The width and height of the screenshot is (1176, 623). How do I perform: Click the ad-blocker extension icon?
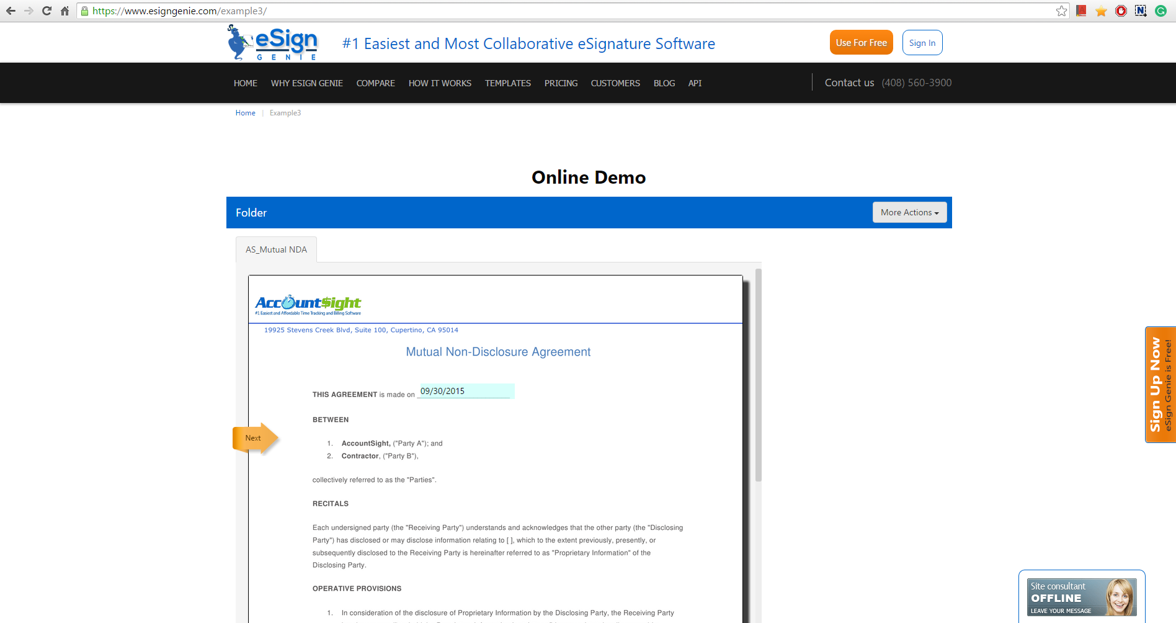pos(1121,11)
